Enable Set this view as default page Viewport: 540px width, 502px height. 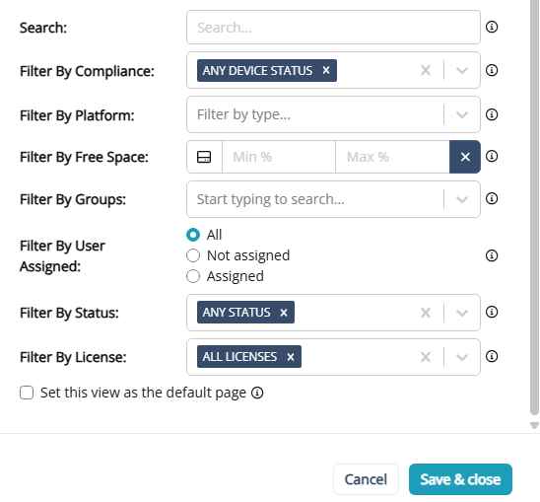(x=27, y=393)
